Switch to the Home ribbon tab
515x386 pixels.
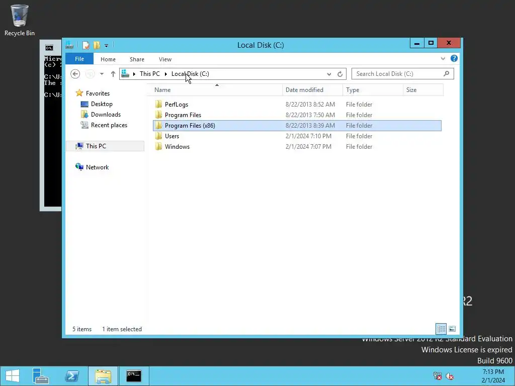(108, 59)
